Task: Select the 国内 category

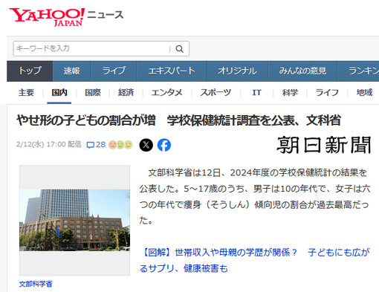Action: pos(59,93)
